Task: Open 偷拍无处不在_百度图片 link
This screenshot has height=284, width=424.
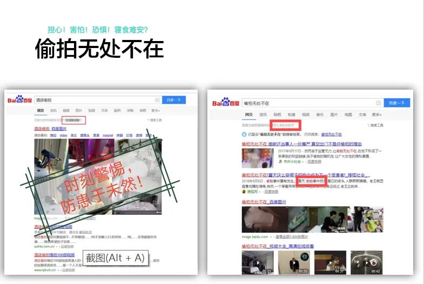Action: pyautogui.click(x=264, y=202)
